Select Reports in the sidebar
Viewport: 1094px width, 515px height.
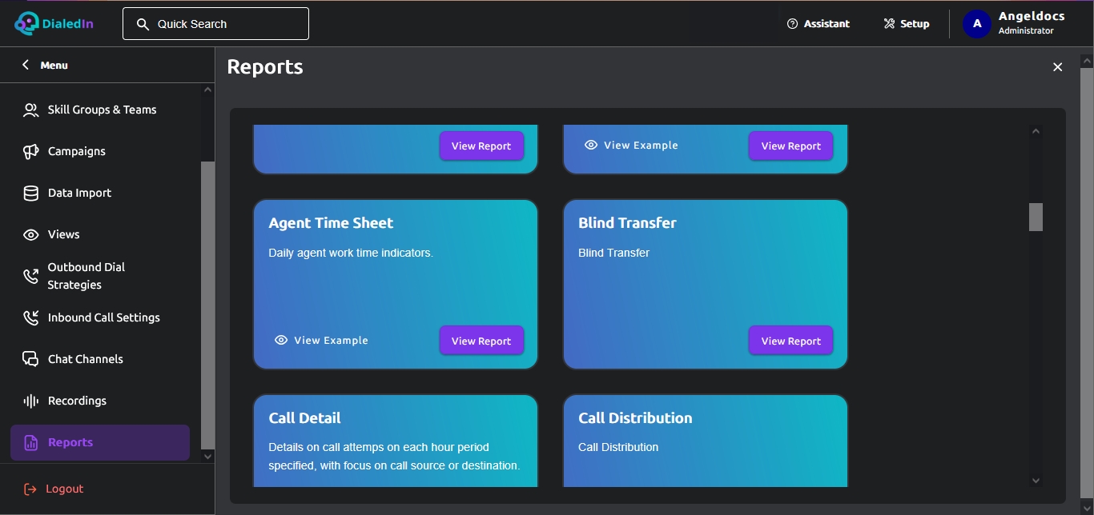tap(100, 442)
